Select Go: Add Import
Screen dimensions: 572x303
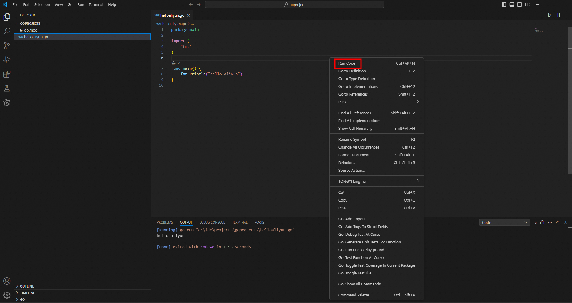pyautogui.click(x=377, y=219)
